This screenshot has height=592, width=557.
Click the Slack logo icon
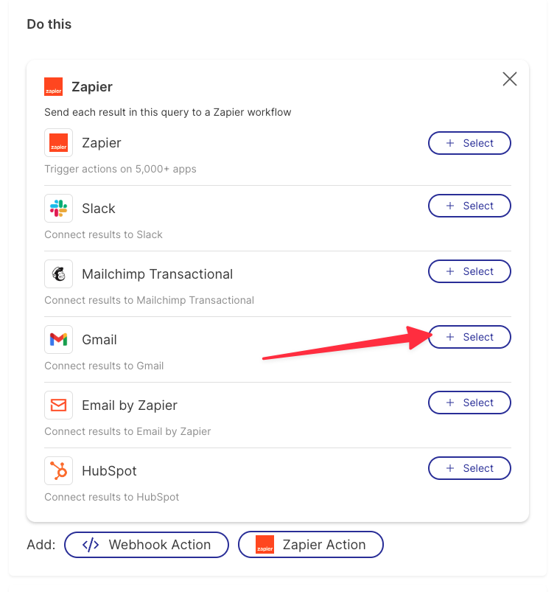58,209
